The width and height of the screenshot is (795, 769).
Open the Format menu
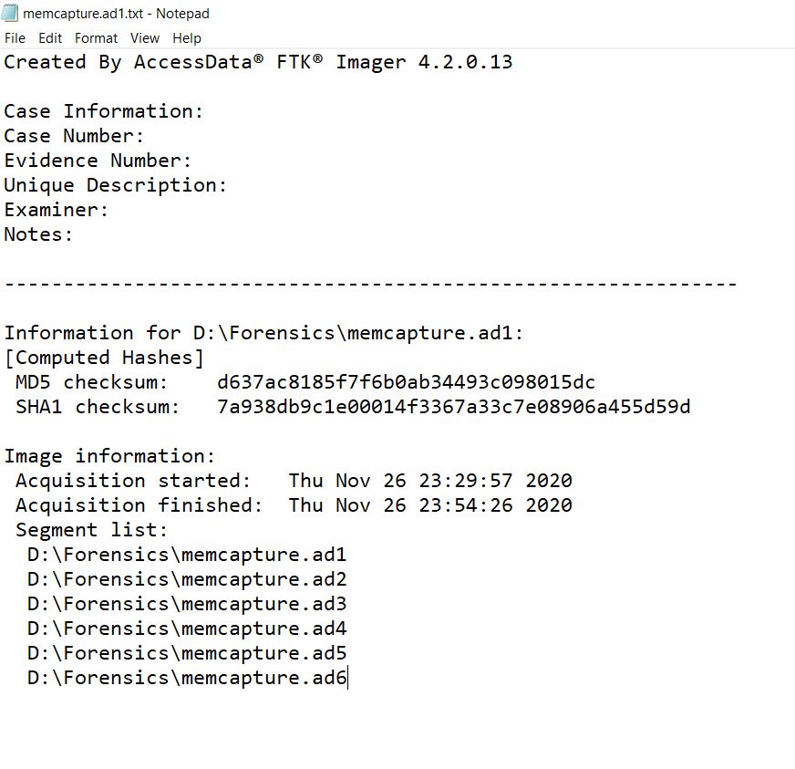click(x=95, y=38)
